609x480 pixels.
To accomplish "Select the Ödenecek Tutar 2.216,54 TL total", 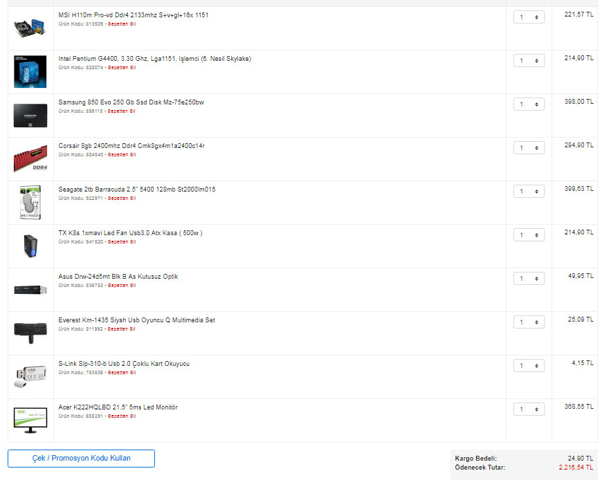I will click(576, 468).
